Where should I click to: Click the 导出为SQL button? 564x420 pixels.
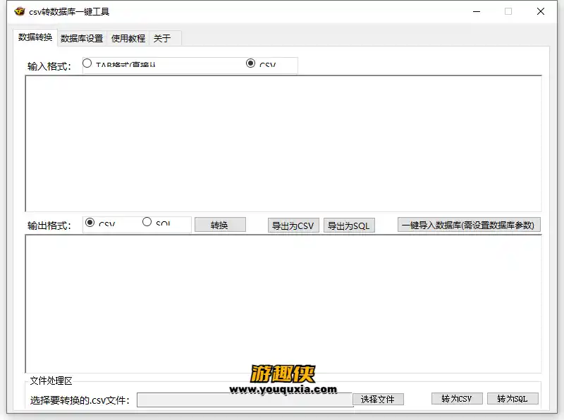(x=349, y=226)
